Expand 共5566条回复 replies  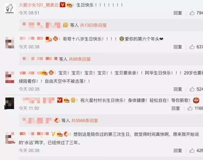point(85,121)
